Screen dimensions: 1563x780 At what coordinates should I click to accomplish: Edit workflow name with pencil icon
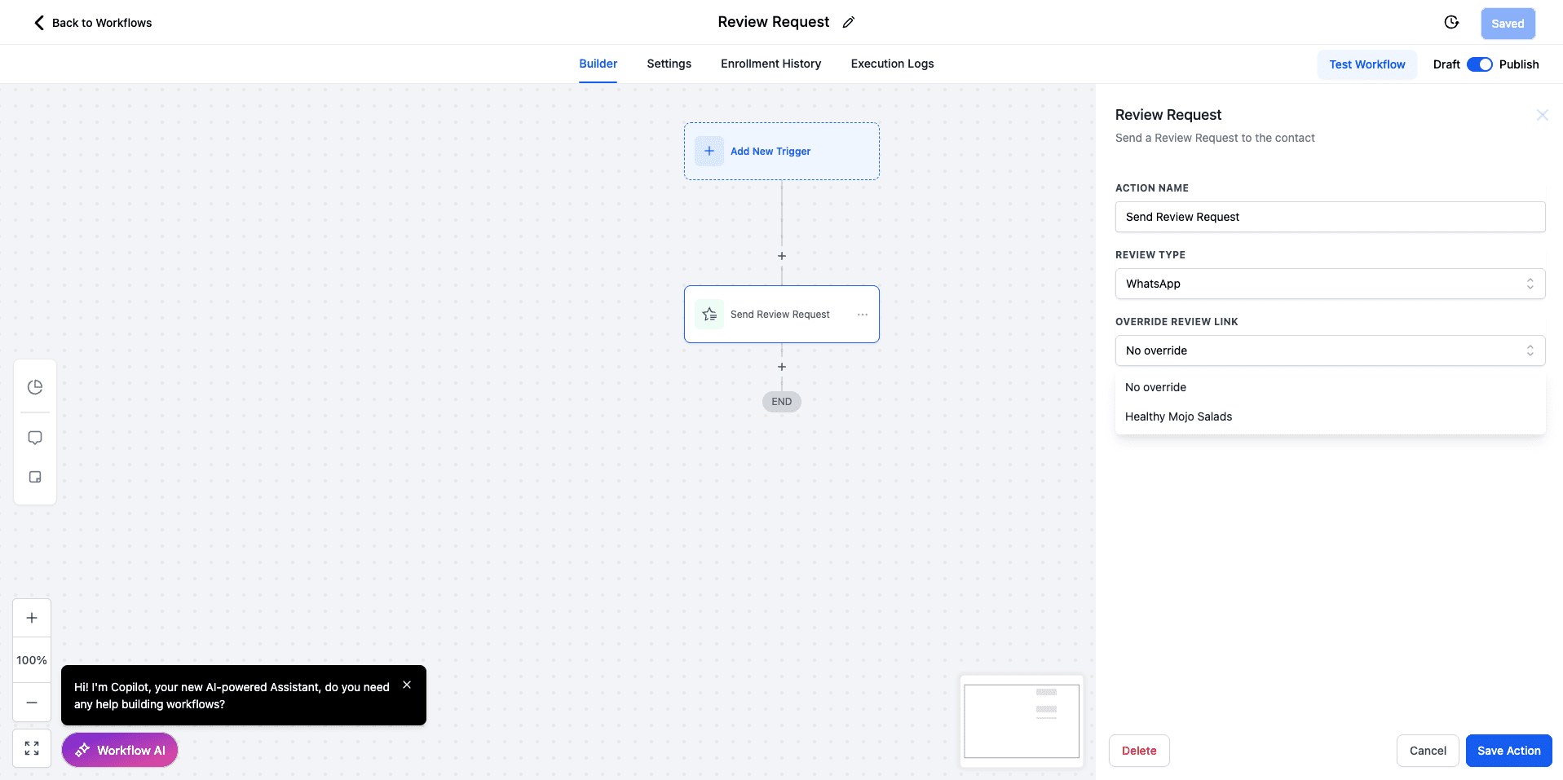pyautogui.click(x=849, y=23)
